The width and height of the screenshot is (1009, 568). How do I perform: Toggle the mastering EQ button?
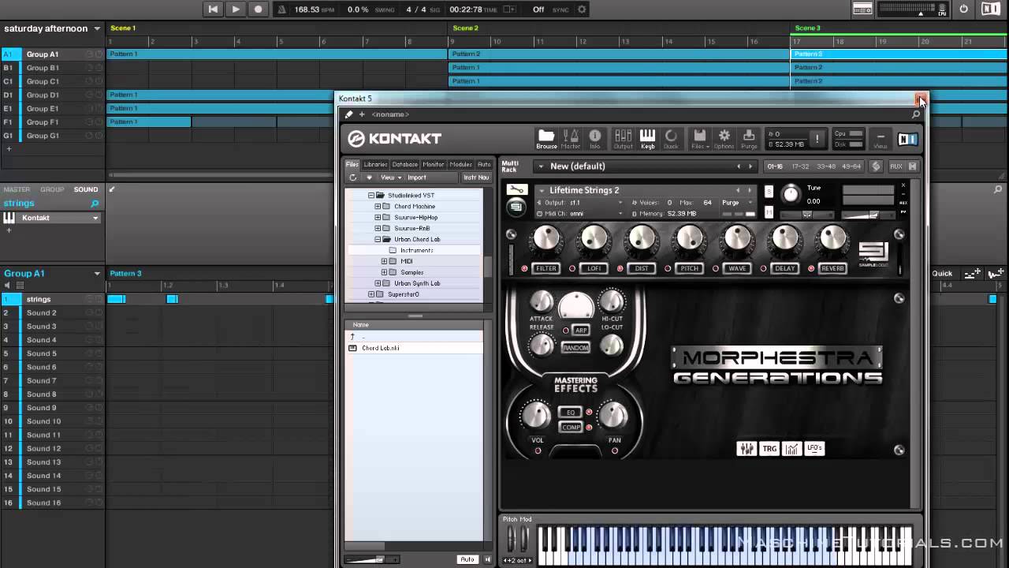point(571,412)
